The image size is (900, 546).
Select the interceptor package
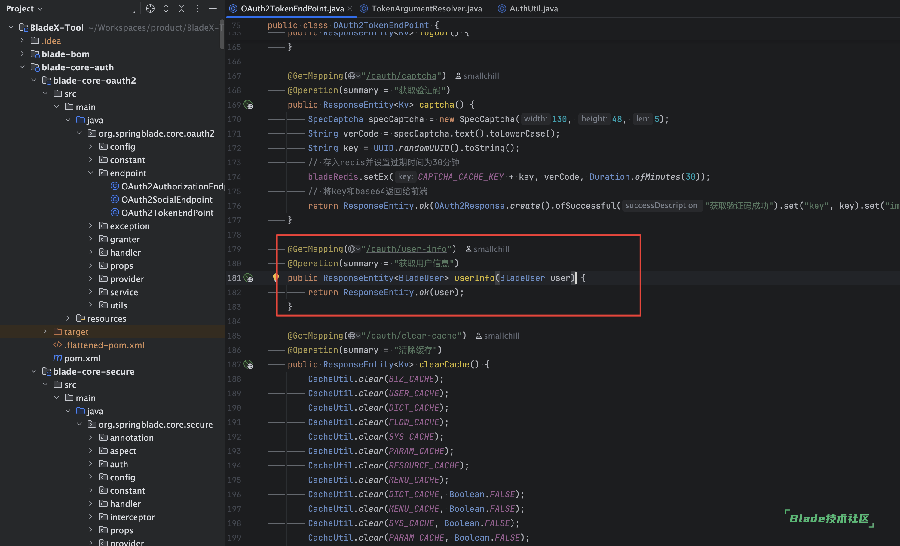point(127,517)
